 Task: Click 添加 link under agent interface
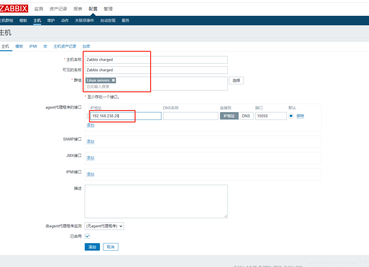90,125
